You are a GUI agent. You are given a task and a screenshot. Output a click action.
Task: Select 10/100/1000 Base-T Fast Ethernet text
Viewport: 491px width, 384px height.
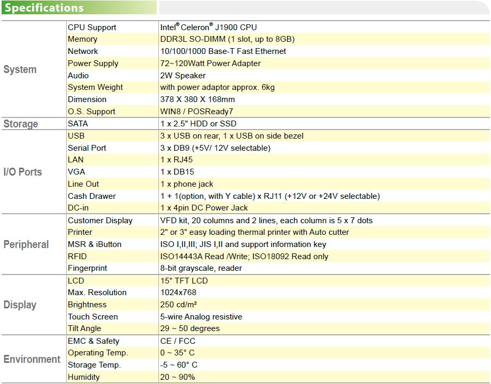tap(223, 51)
